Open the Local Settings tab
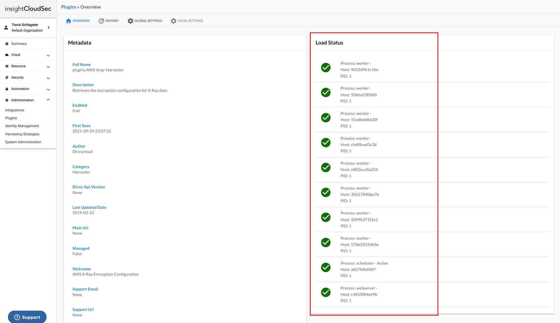The width and height of the screenshot is (560, 323). [x=187, y=21]
